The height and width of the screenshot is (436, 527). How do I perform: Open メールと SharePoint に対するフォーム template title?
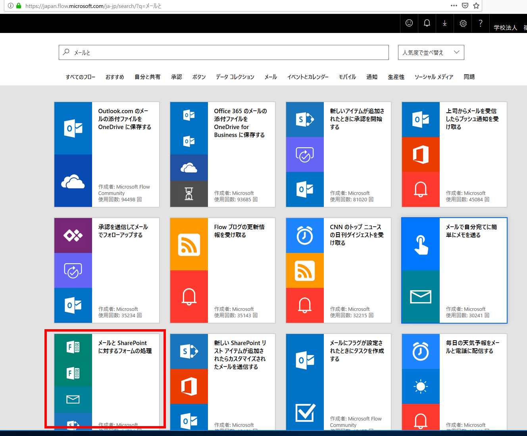pos(125,347)
